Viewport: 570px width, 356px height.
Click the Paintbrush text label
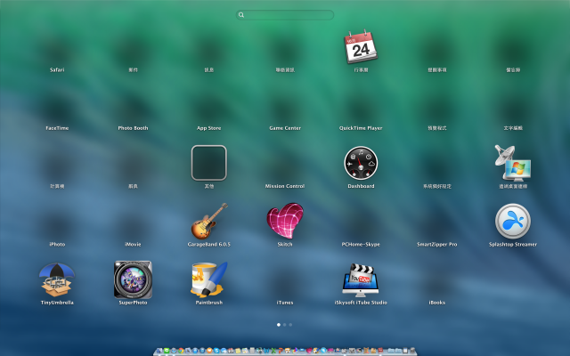click(x=209, y=303)
